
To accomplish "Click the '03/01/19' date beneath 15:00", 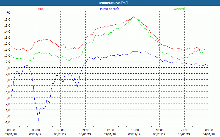I will 134,134.
